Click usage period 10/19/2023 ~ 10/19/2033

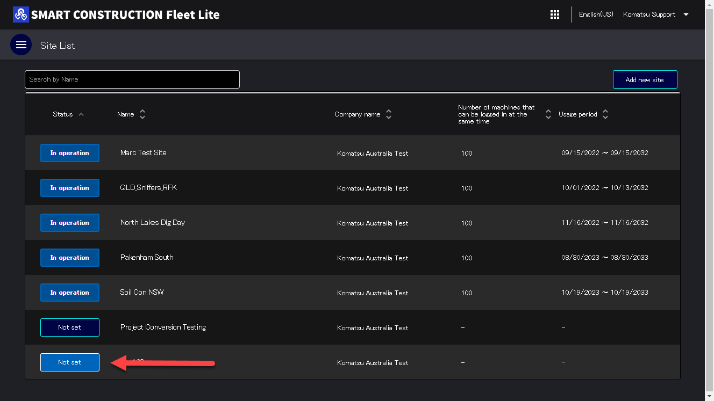point(605,293)
